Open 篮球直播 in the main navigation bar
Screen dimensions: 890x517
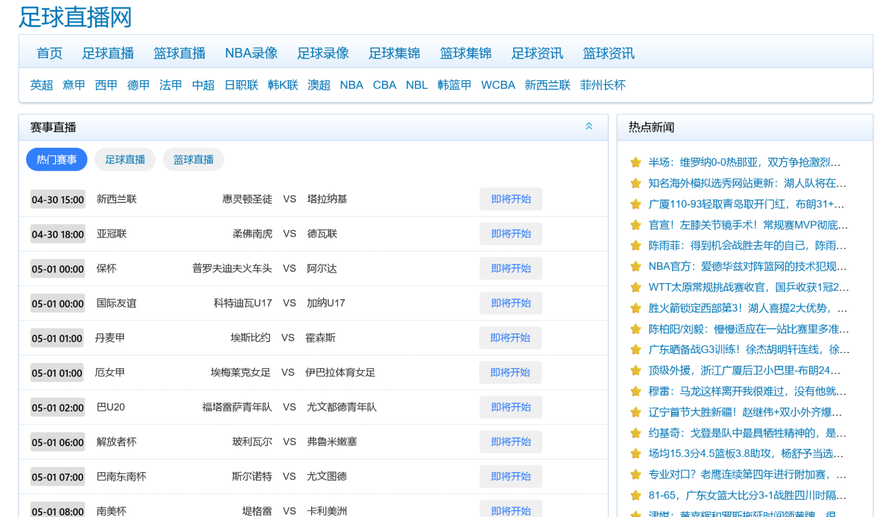(x=179, y=53)
